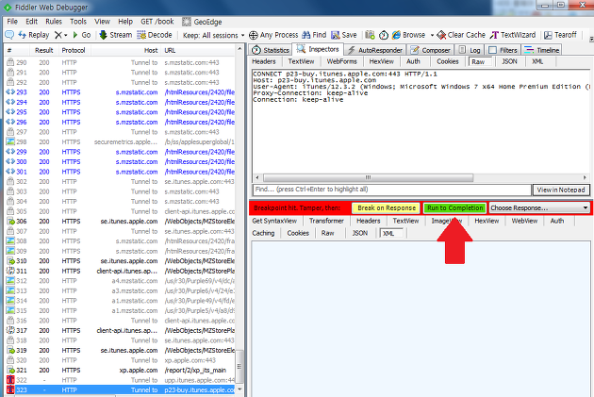Click the Tearoff button
This screenshot has width=594, height=397.
[x=560, y=35]
